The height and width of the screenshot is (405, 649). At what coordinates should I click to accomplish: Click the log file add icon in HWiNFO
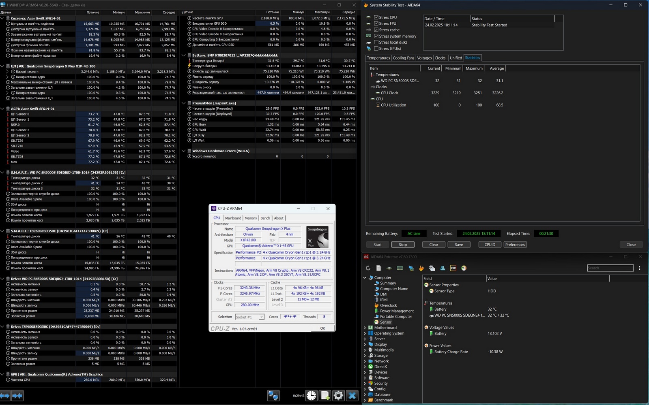point(325,396)
